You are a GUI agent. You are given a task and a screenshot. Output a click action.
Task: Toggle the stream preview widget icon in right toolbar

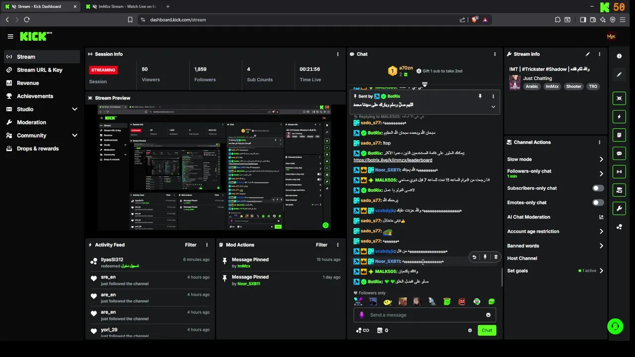tap(619, 98)
